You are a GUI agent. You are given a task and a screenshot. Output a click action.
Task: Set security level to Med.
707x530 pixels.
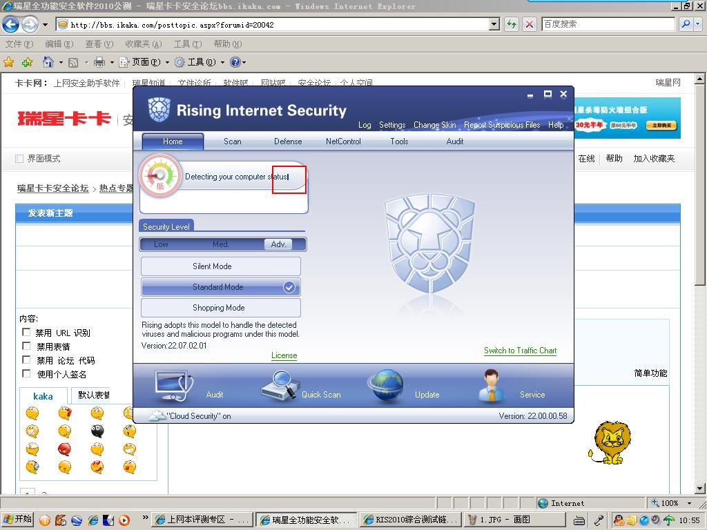(220, 244)
